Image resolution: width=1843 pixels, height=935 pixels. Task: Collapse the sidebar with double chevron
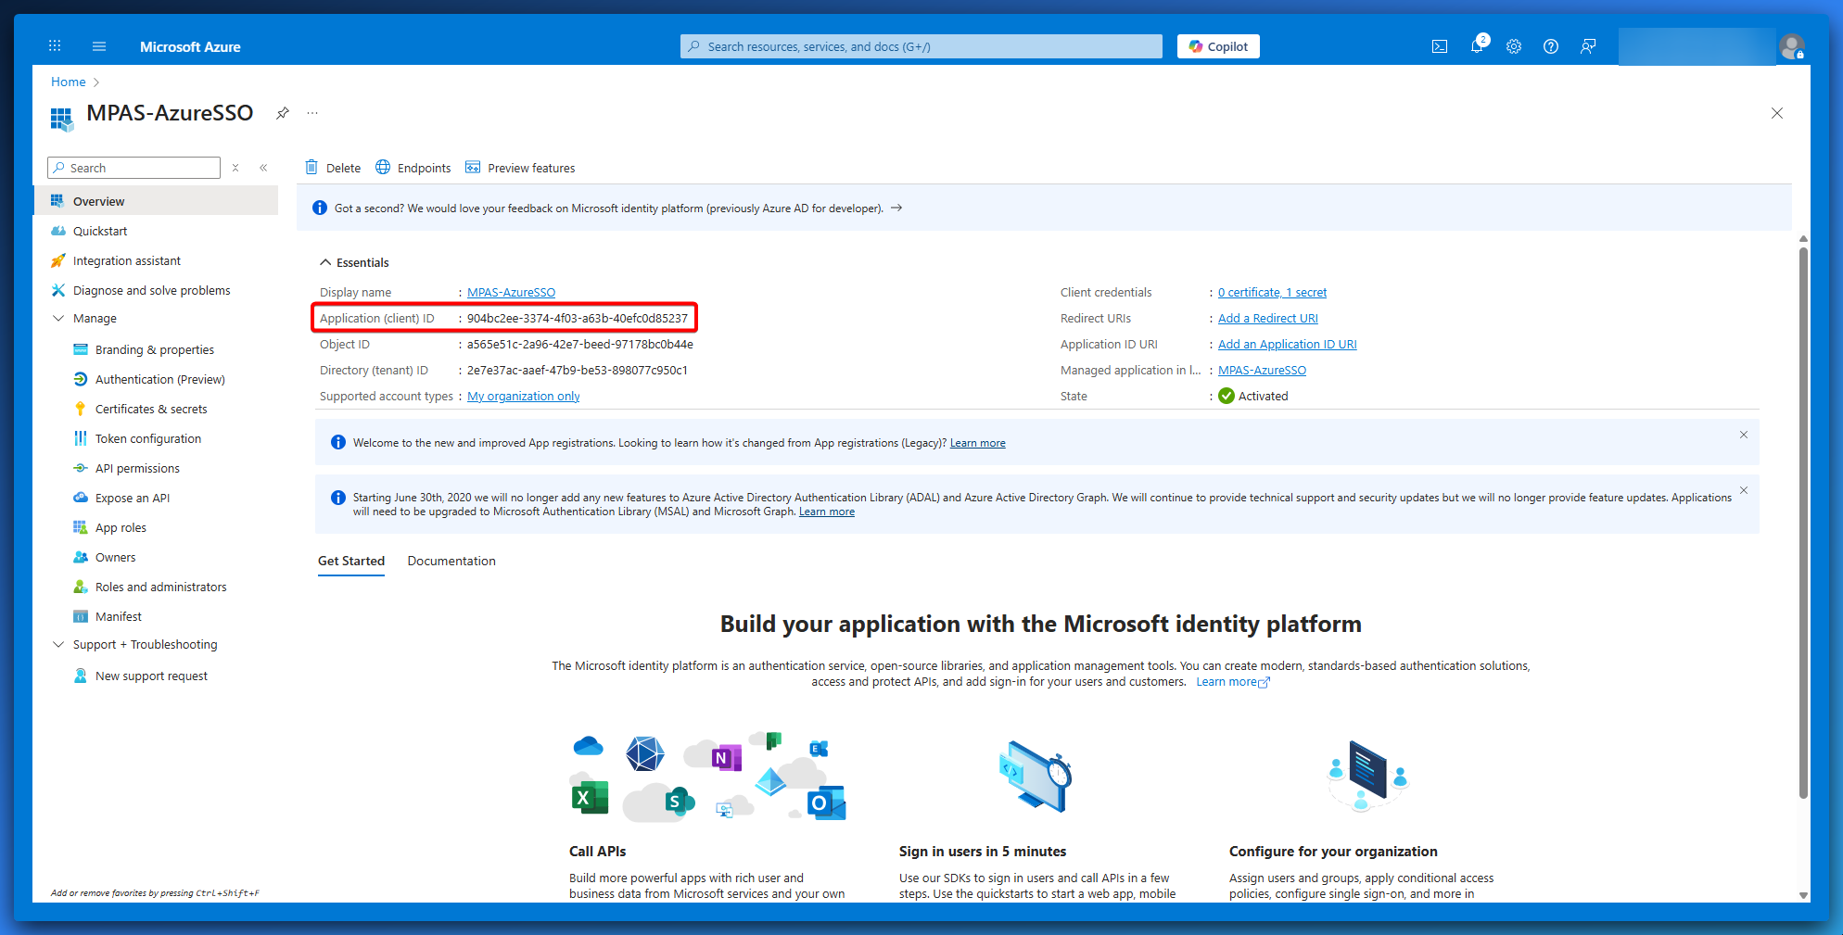click(263, 168)
